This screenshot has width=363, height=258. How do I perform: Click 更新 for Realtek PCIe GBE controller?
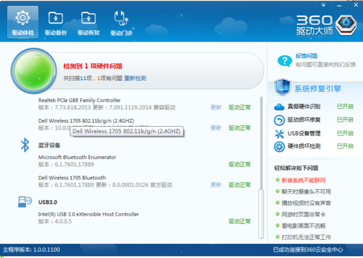[215, 108]
